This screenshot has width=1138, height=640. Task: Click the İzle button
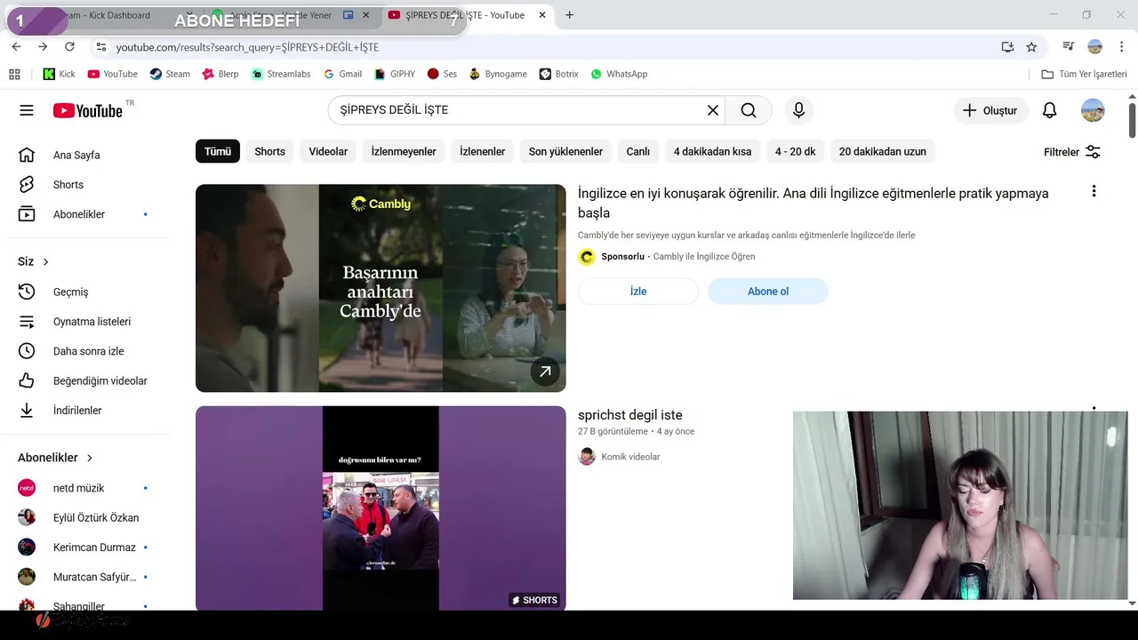pyautogui.click(x=638, y=292)
